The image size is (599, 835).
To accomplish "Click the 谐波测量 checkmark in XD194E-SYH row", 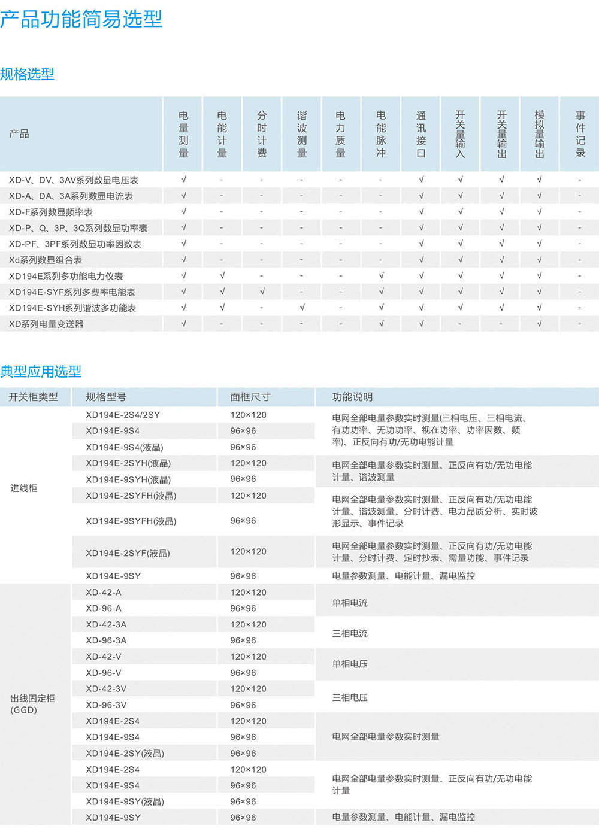I will tap(302, 308).
